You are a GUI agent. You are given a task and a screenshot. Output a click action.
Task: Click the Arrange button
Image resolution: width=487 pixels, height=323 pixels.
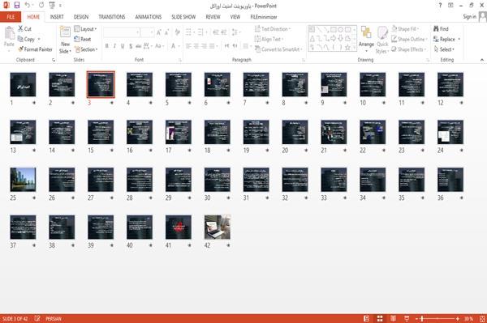tap(366, 39)
